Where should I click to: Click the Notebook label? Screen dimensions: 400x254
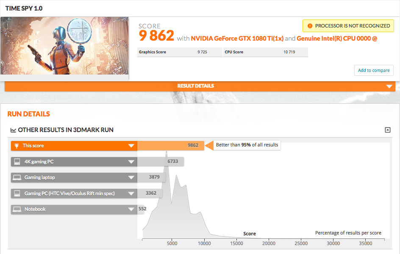coord(35,209)
